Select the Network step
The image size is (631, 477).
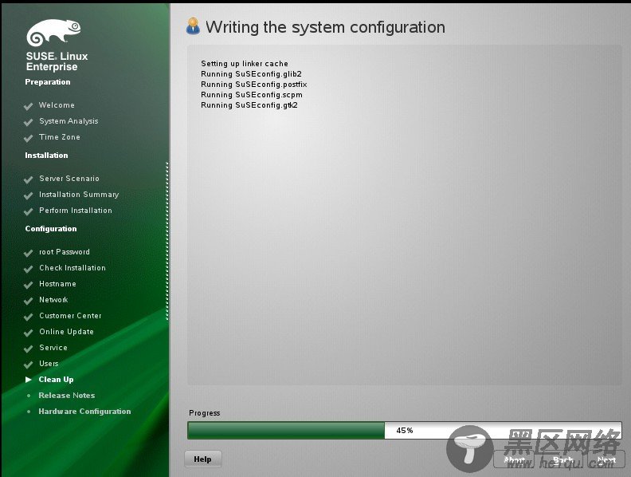pyautogui.click(x=53, y=300)
